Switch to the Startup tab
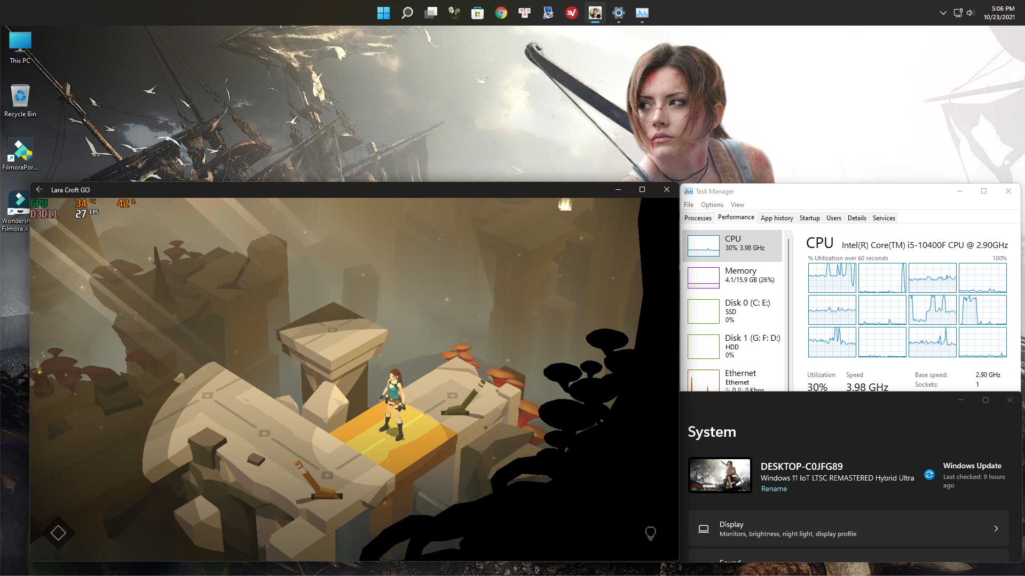1025x576 pixels. [x=809, y=218]
